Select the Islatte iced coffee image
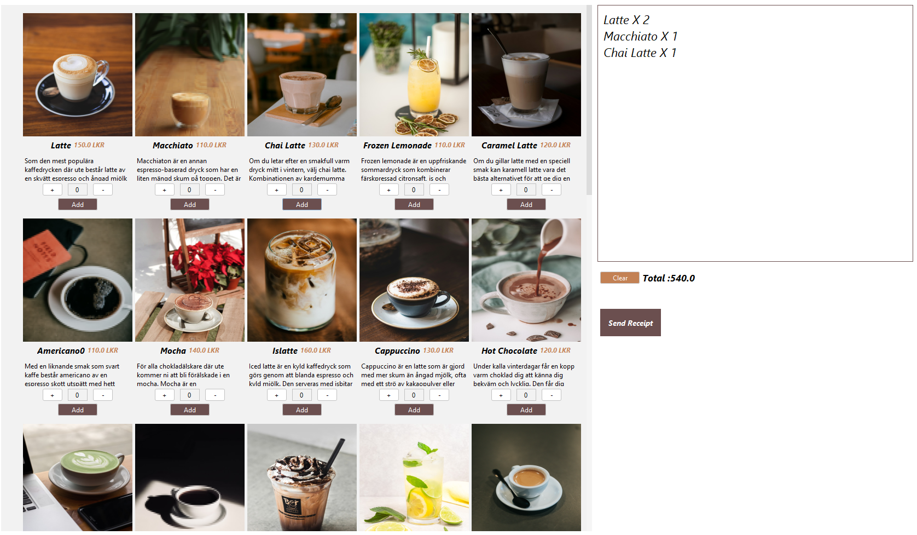917x535 pixels. (302, 280)
